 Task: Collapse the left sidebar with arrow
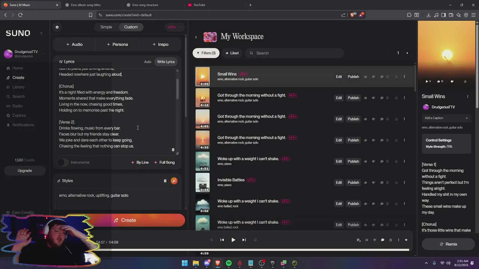41,33
